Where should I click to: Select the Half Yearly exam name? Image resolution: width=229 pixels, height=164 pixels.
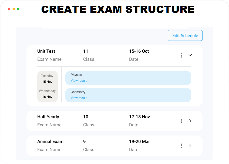pos(48,117)
